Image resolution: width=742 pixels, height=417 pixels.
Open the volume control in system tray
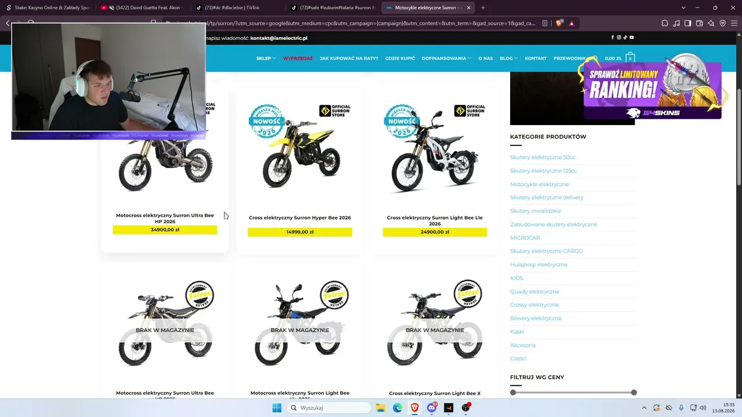tap(703, 408)
